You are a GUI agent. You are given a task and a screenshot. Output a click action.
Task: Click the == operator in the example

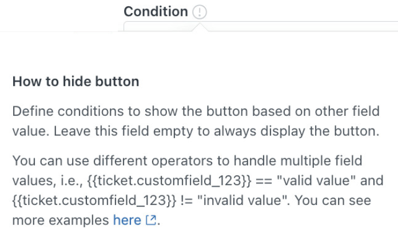(x=264, y=181)
